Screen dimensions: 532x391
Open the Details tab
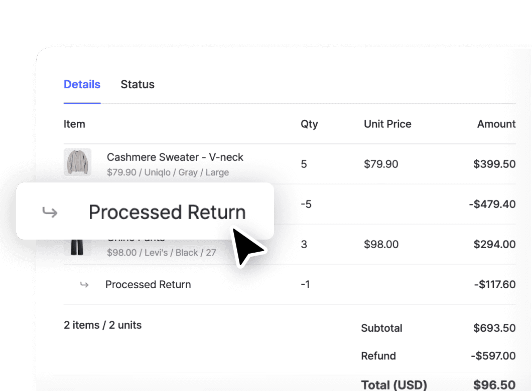82,84
